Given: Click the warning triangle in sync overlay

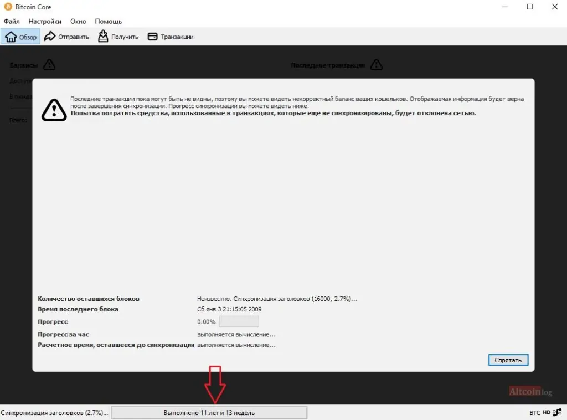Looking at the screenshot, I should coord(54,110).
